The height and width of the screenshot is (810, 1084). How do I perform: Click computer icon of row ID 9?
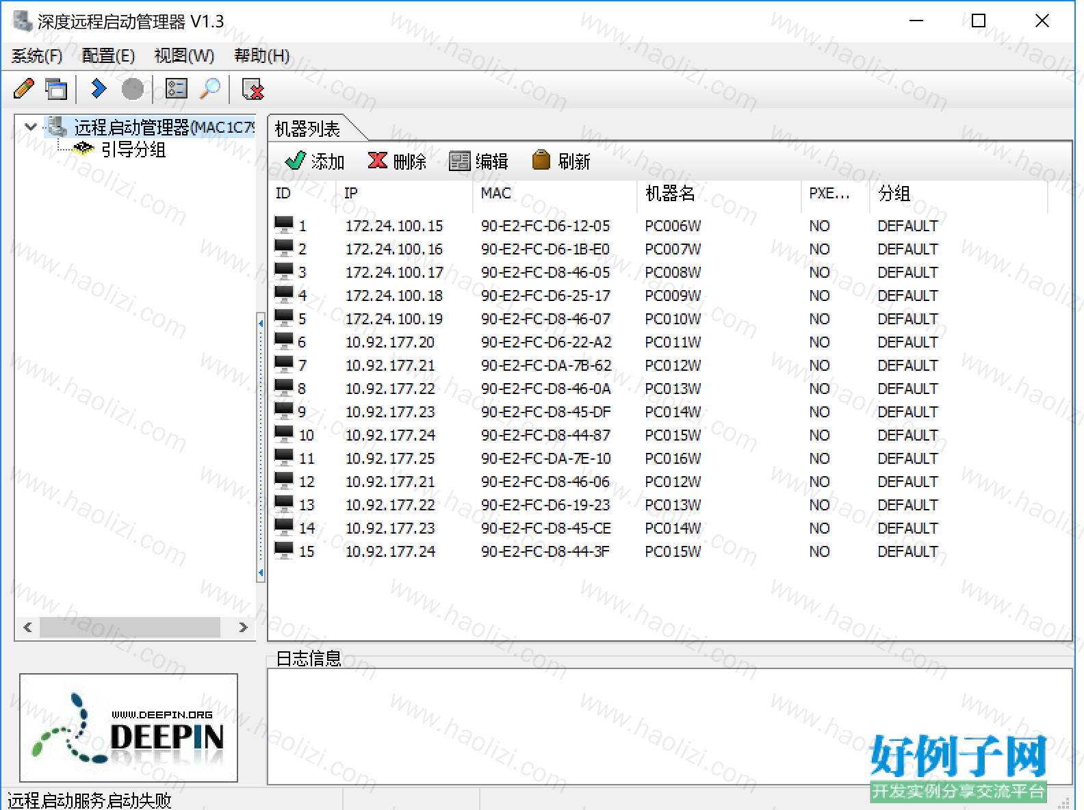(x=284, y=410)
